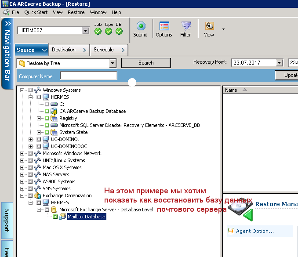Screen dimensions: 298x257
Task: Open the Restore by Tree method dropdown
Action: [113, 63]
